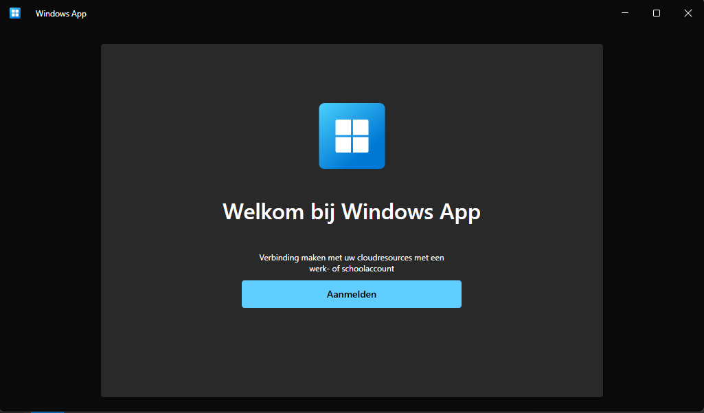The width and height of the screenshot is (704, 413).
Task: Click the white four-pane grid inside the logo
Action: coord(352,136)
